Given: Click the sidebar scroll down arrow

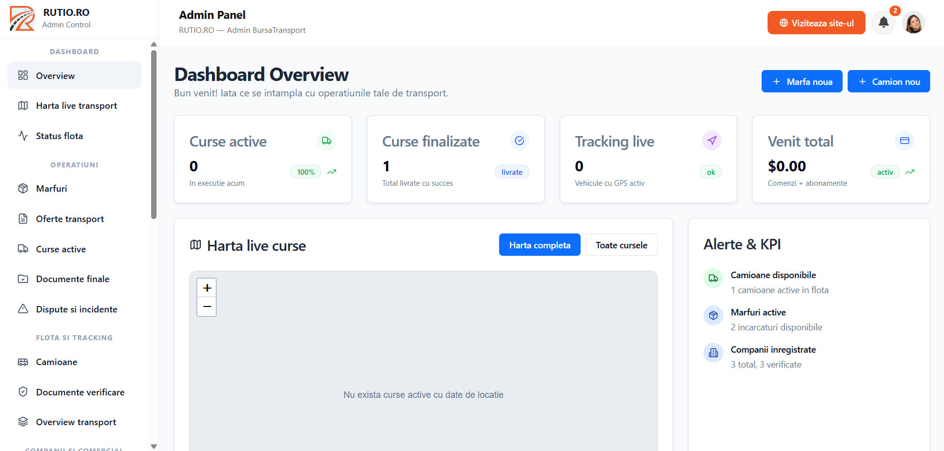Looking at the screenshot, I should tap(154, 446).
